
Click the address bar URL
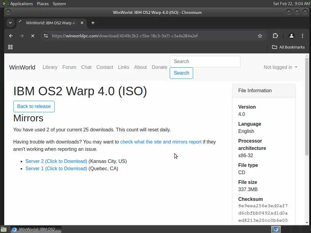(125, 36)
